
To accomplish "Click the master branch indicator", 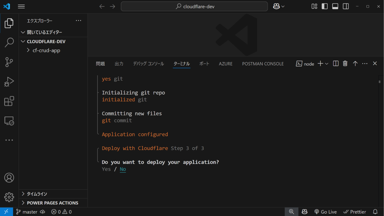I will pyautogui.click(x=26, y=212).
